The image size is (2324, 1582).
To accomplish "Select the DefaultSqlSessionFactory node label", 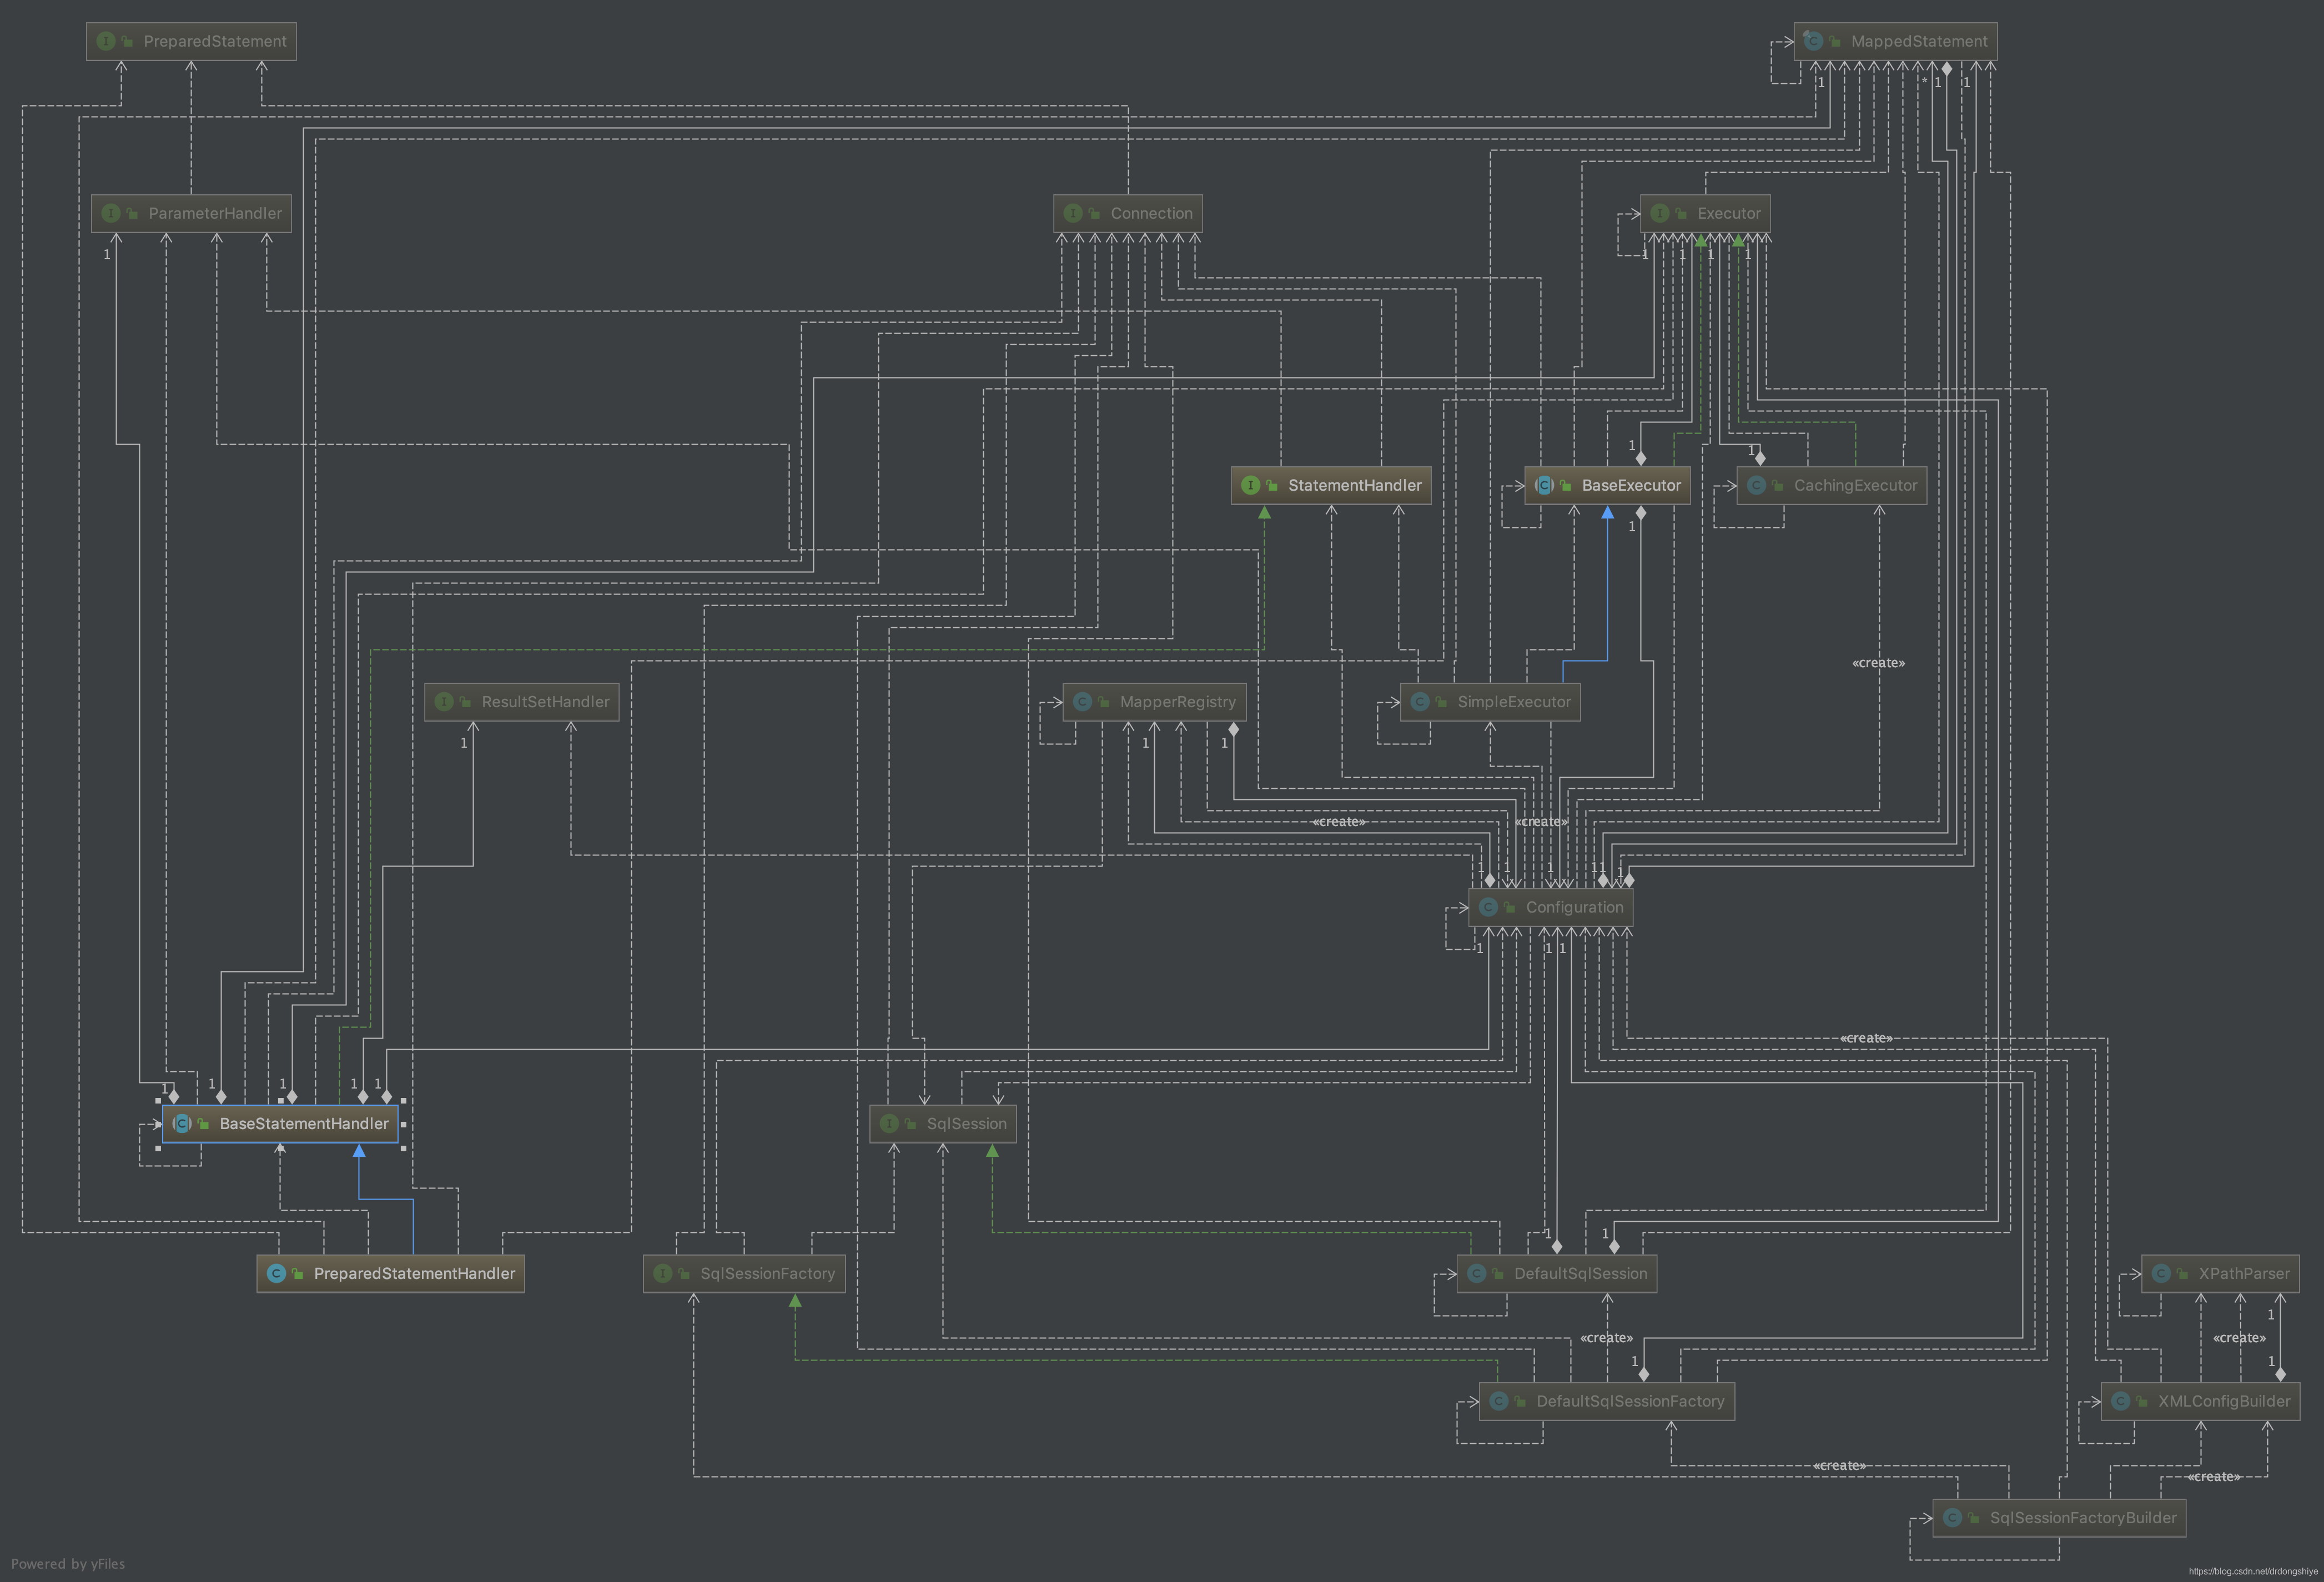I will point(1630,1401).
